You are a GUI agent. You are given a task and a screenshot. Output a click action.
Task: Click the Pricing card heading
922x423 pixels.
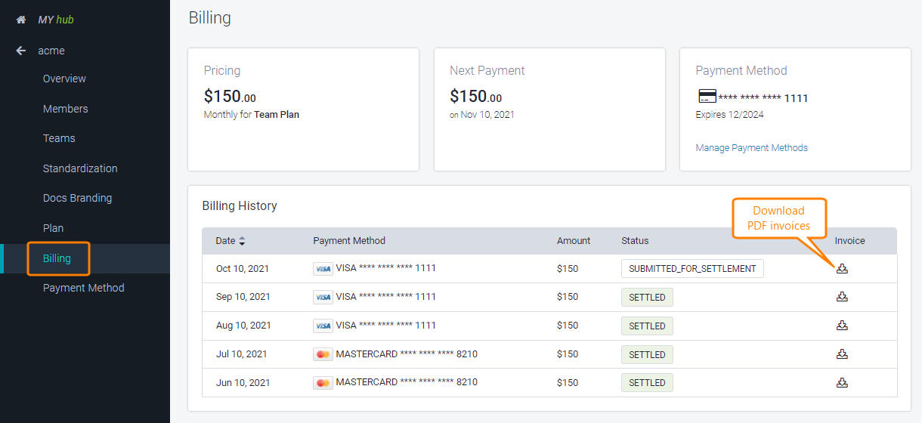coord(222,70)
